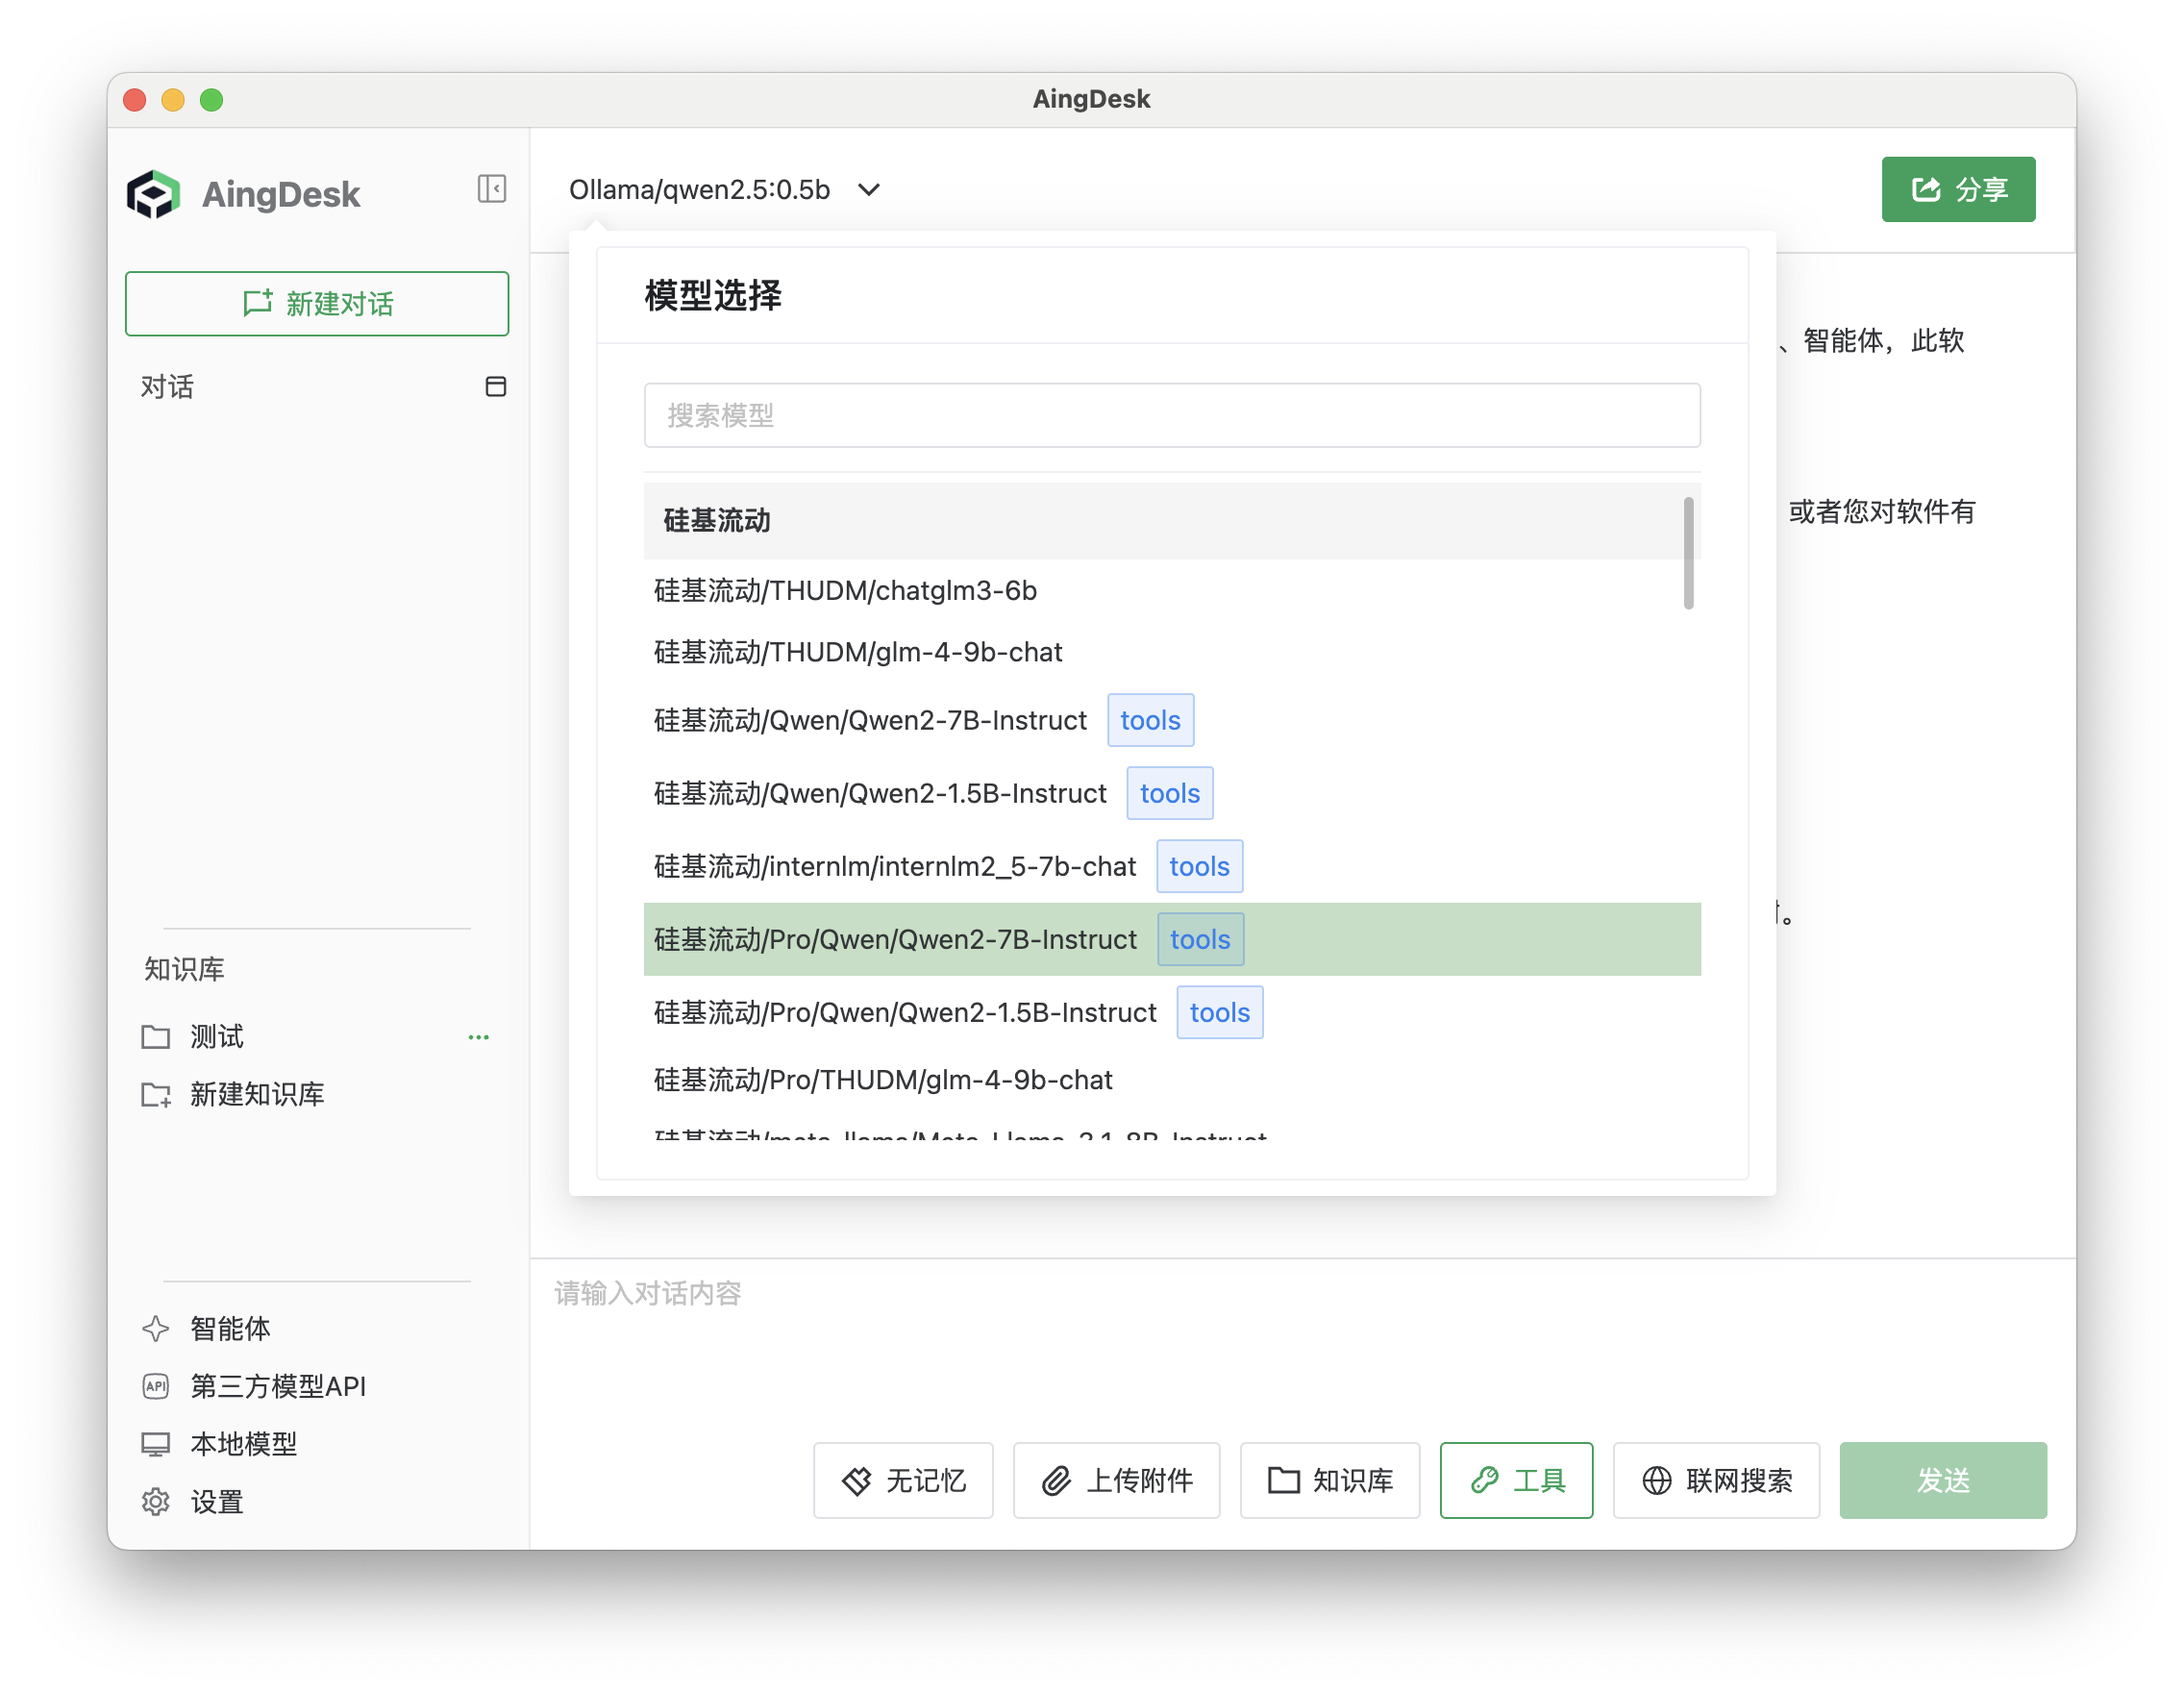Open 设置 settings gear
2184x1692 pixels.
click(x=156, y=1502)
